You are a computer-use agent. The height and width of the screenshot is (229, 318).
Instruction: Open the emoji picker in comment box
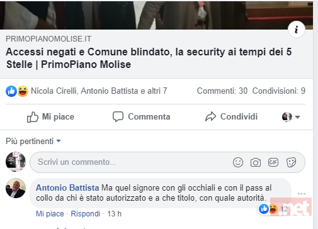[x=238, y=162]
